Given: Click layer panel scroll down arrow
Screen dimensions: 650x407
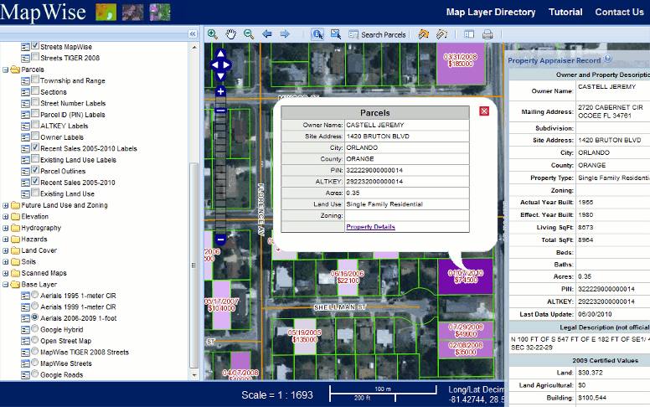Looking at the screenshot, I should (194, 375).
